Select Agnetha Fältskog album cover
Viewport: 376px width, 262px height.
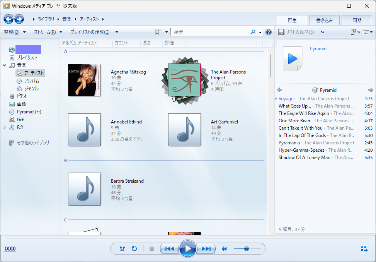84,80
